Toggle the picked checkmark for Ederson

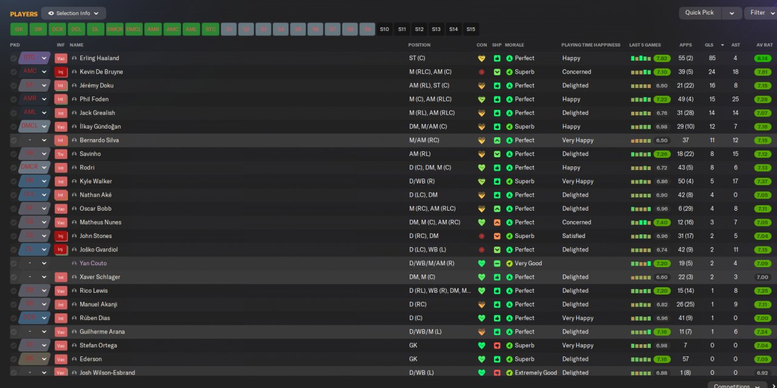(x=13, y=359)
